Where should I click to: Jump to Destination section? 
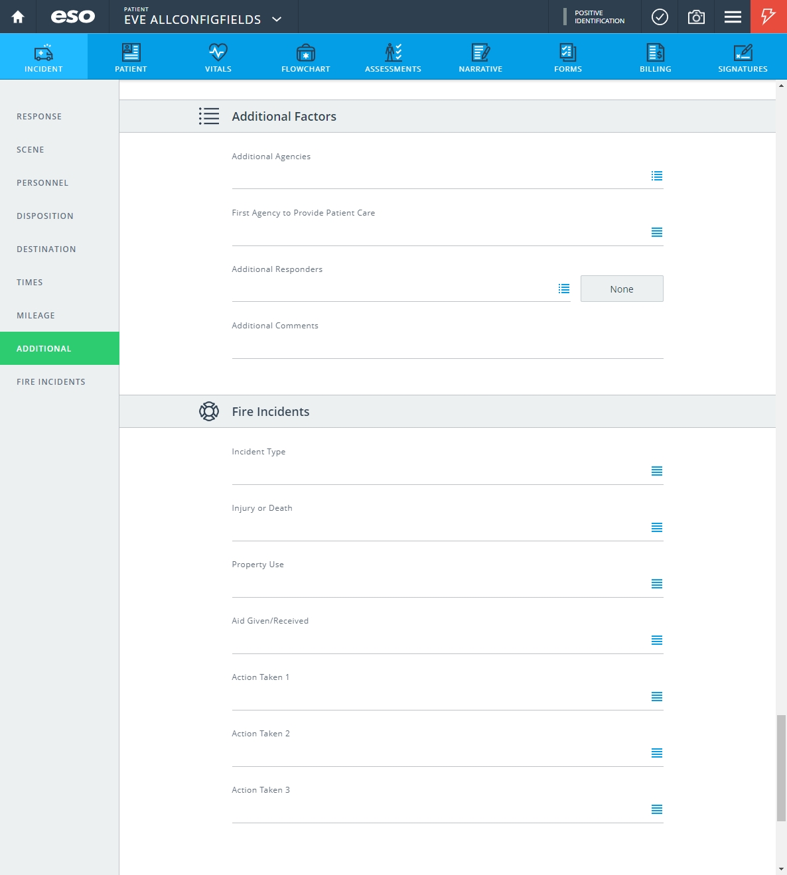pos(60,249)
